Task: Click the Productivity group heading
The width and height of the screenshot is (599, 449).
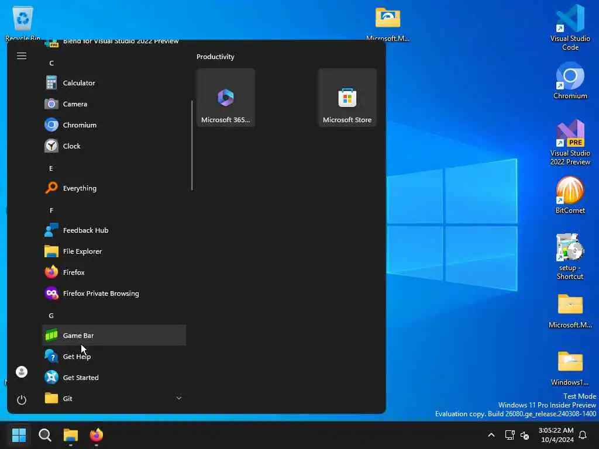Action: [215, 57]
